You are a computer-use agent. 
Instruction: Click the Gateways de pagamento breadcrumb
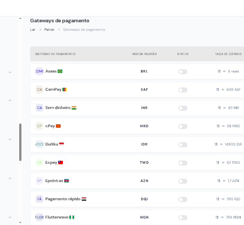pyautogui.click(x=84, y=30)
